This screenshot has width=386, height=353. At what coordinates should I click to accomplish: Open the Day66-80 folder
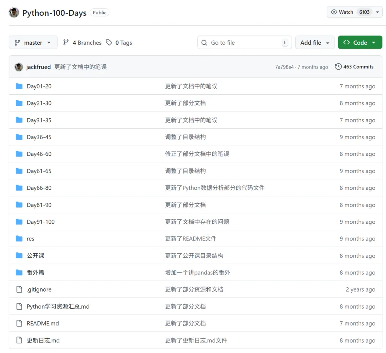[x=39, y=188]
